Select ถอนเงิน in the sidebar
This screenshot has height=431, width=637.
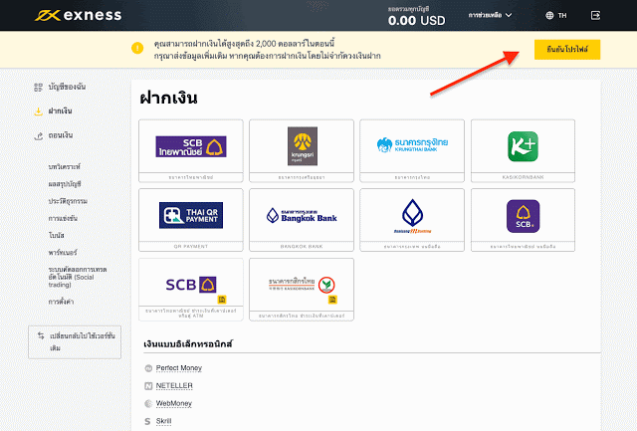pyautogui.click(x=60, y=135)
